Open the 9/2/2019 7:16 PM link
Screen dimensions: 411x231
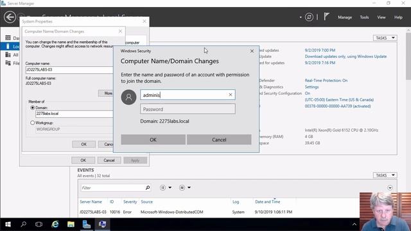[320, 63]
